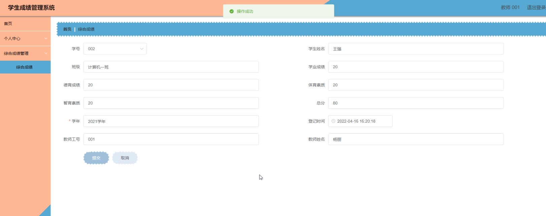The height and width of the screenshot is (216, 546).
Task: Collapse the 综合成绩管理 menu chevron
Action: point(46,53)
